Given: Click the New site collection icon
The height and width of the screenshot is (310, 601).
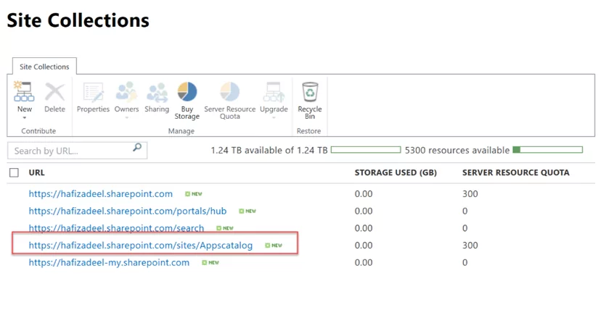Looking at the screenshot, I should [x=24, y=92].
